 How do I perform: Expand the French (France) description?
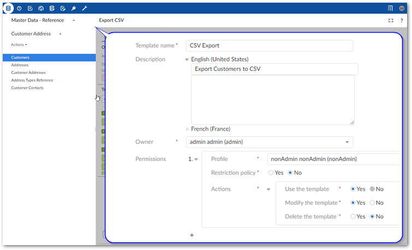pos(187,129)
